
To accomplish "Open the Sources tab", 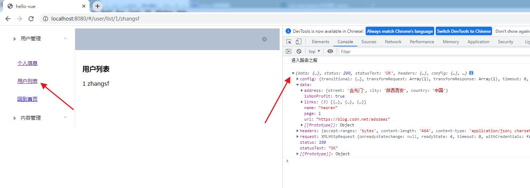I will pyautogui.click(x=369, y=42).
